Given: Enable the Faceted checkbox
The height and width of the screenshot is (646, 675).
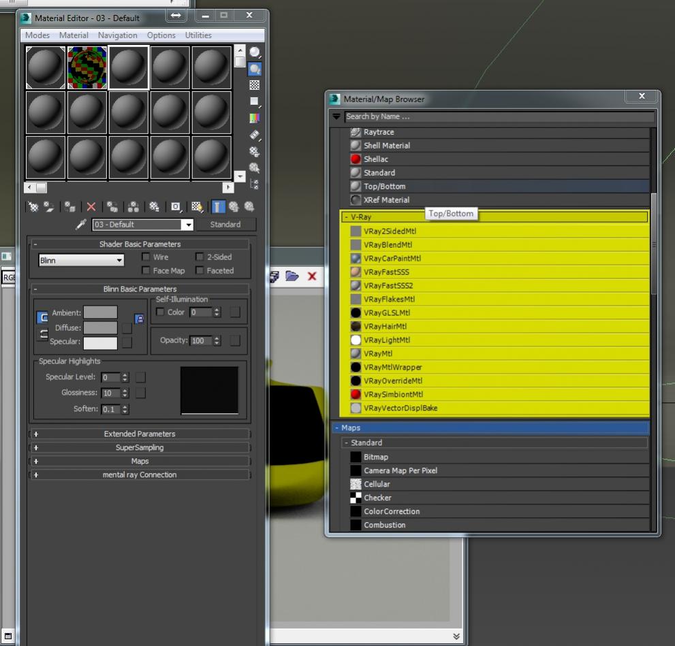Looking at the screenshot, I should coord(200,270).
